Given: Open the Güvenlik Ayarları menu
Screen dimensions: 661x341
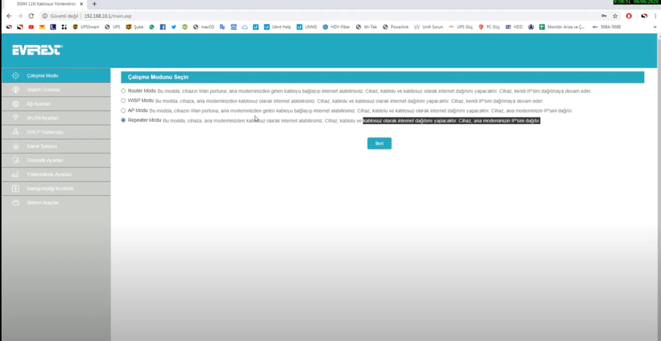Looking at the screenshot, I should (56, 160).
